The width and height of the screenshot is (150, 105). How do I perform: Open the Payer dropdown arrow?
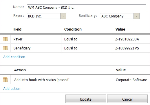(x=63, y=16)
